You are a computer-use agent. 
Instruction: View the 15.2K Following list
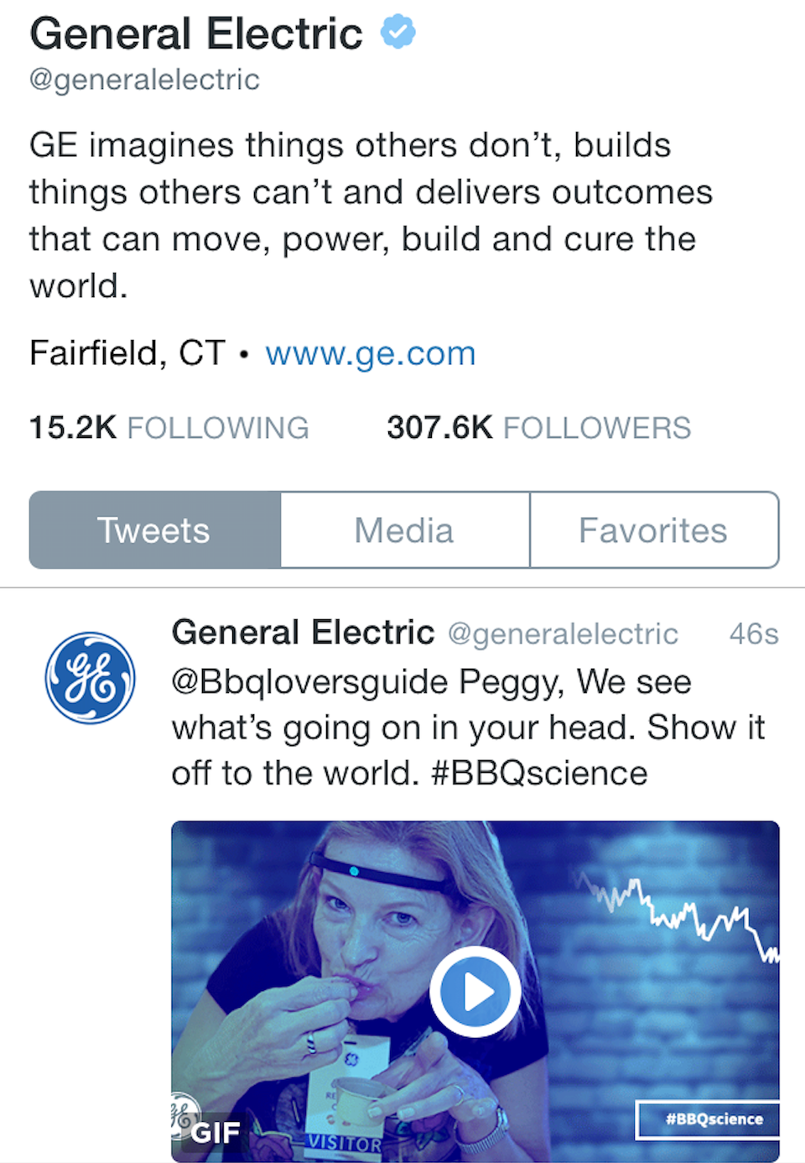(x=169, y=428)
